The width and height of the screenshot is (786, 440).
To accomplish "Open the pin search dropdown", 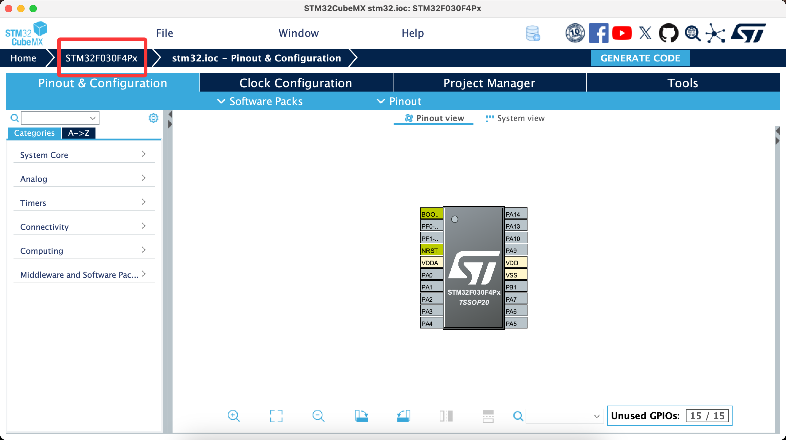I will coord(565,416).
